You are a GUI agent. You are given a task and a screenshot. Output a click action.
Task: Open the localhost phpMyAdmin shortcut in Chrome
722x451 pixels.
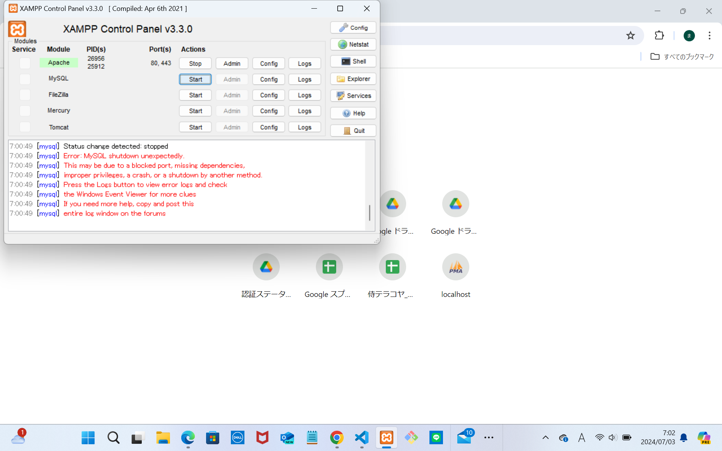pyautogui.click(x=455, y=276)
